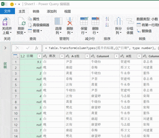The image size is (159, 138).
Task: Cancel formula edit with the X icon
Action: (x=17, y=48)
